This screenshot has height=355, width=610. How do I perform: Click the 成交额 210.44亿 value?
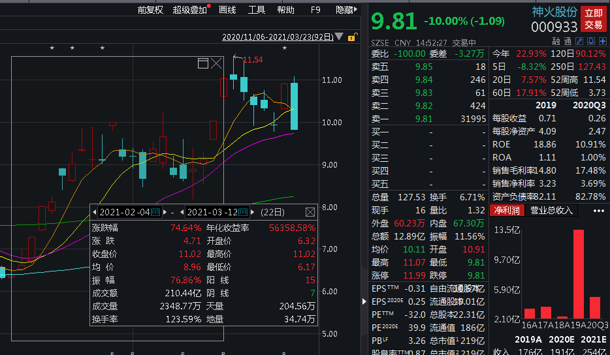click(x=184, y=293)
